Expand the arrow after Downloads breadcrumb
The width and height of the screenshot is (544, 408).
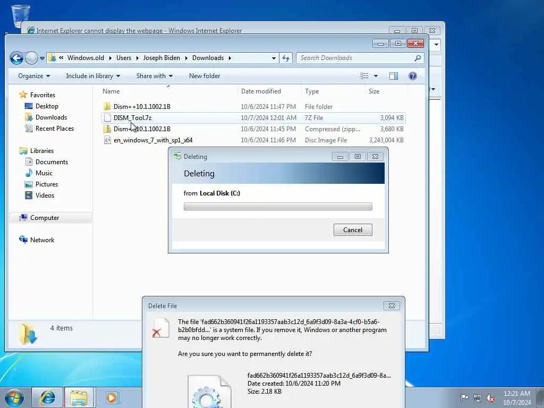click(x=229, y=58)
